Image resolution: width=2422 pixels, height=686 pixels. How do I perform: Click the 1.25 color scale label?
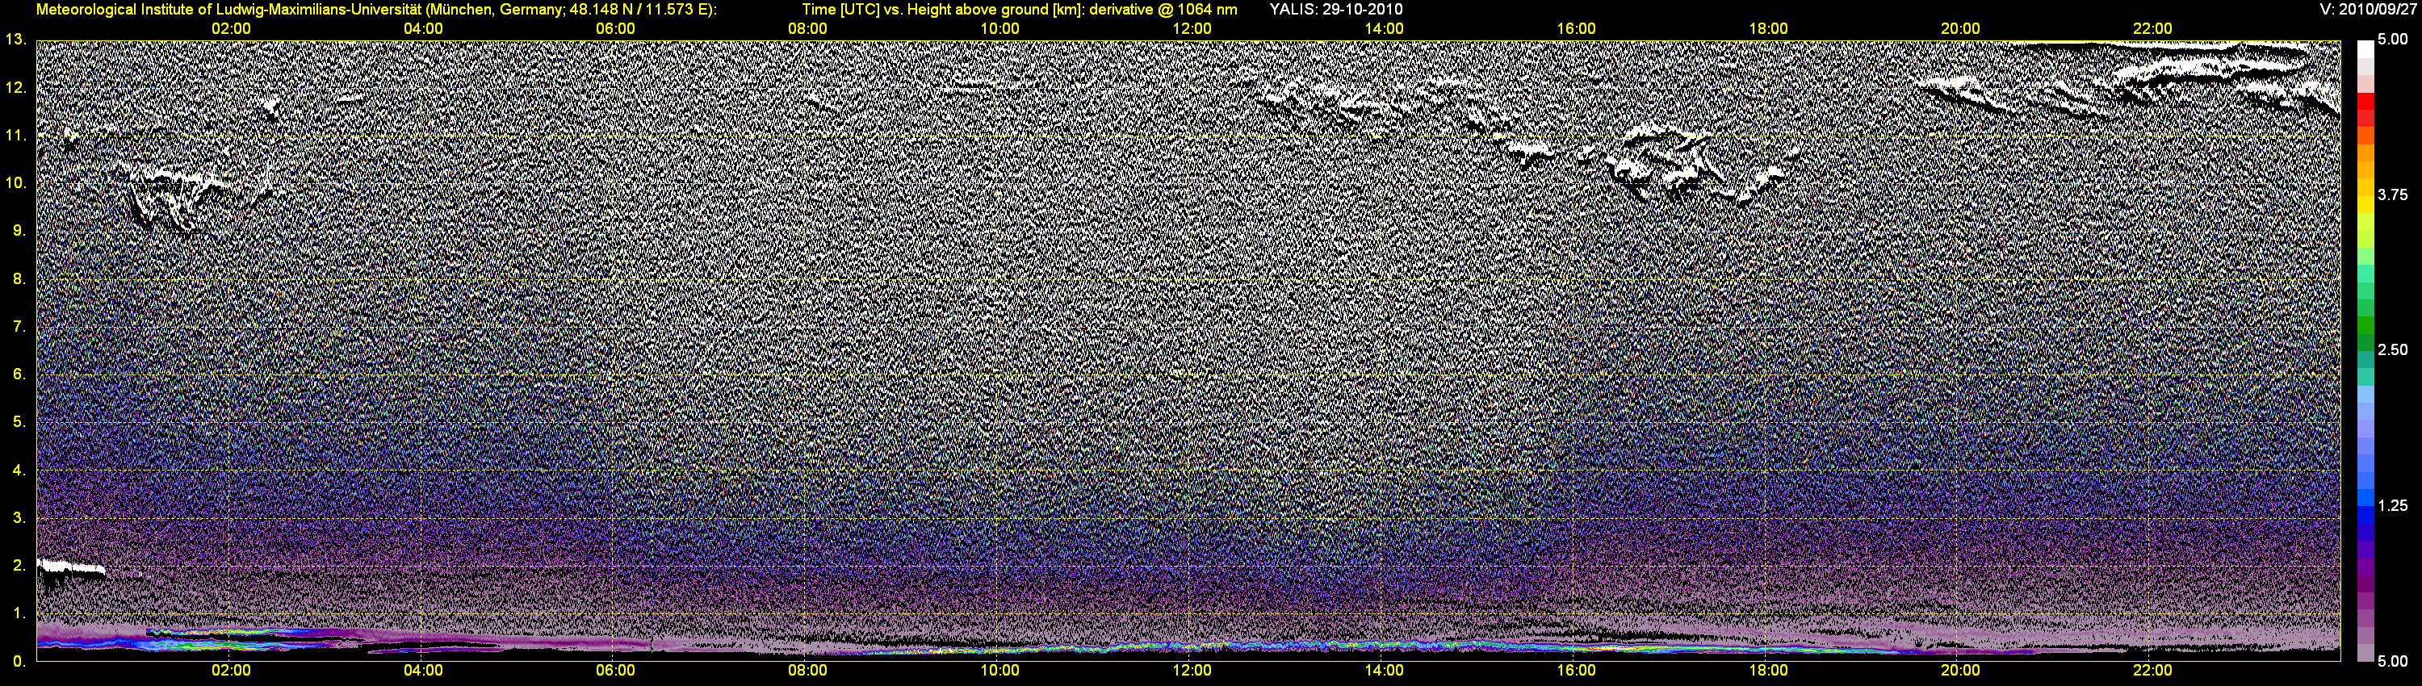point(2393,505)
